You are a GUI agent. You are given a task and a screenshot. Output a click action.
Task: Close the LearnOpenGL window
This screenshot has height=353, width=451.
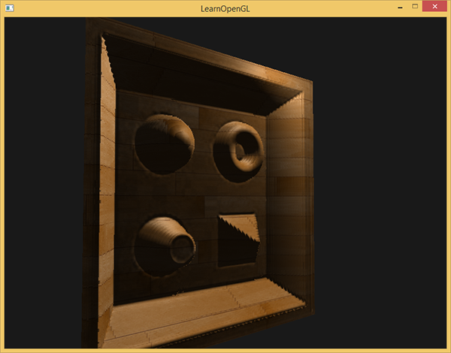[x=434, y=7]
